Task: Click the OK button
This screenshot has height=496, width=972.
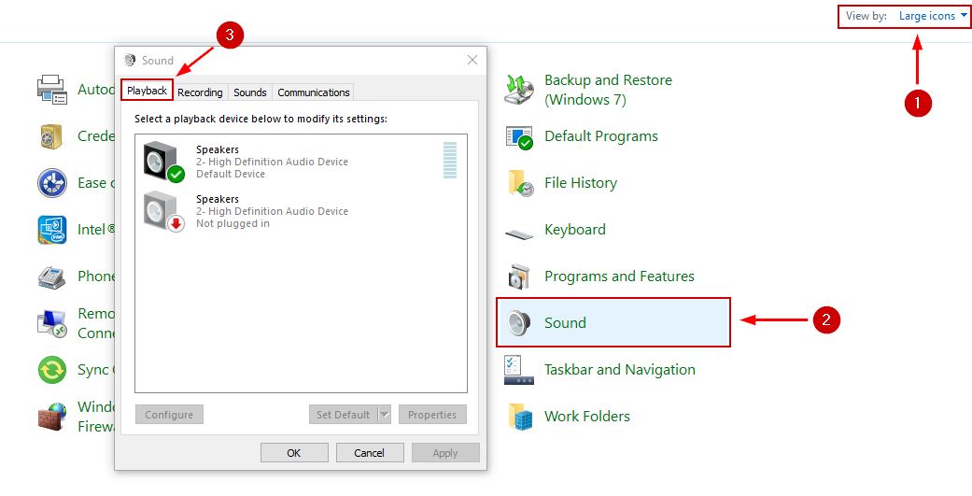Action: 294,453
